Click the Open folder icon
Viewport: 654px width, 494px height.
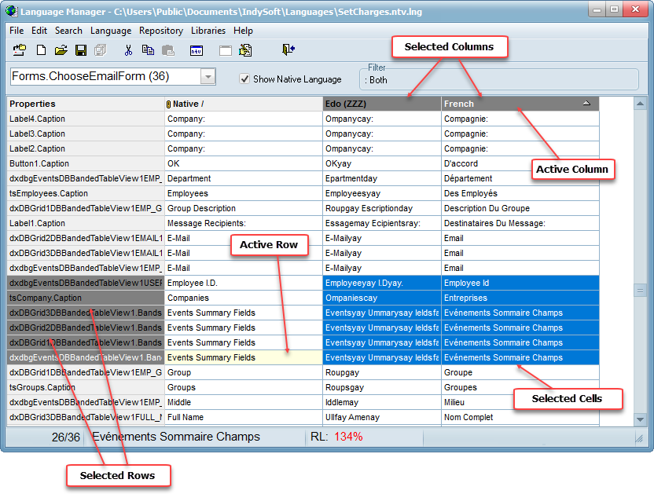61,50
